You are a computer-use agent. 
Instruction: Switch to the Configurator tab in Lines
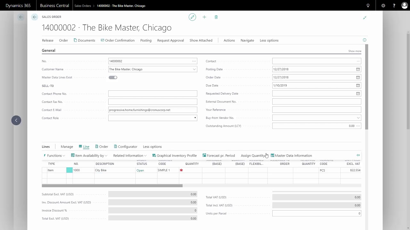[x=126, y=147]
